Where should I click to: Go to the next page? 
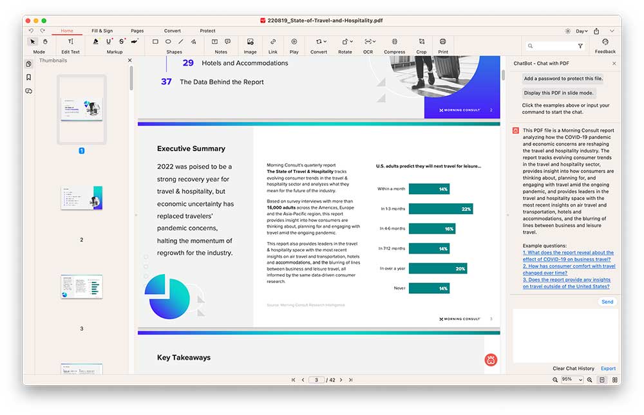pyautogui.click(x=341, y=380)
